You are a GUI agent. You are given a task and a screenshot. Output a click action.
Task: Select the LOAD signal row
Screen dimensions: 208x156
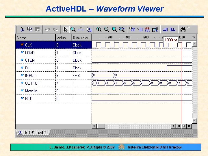point(54,53)
